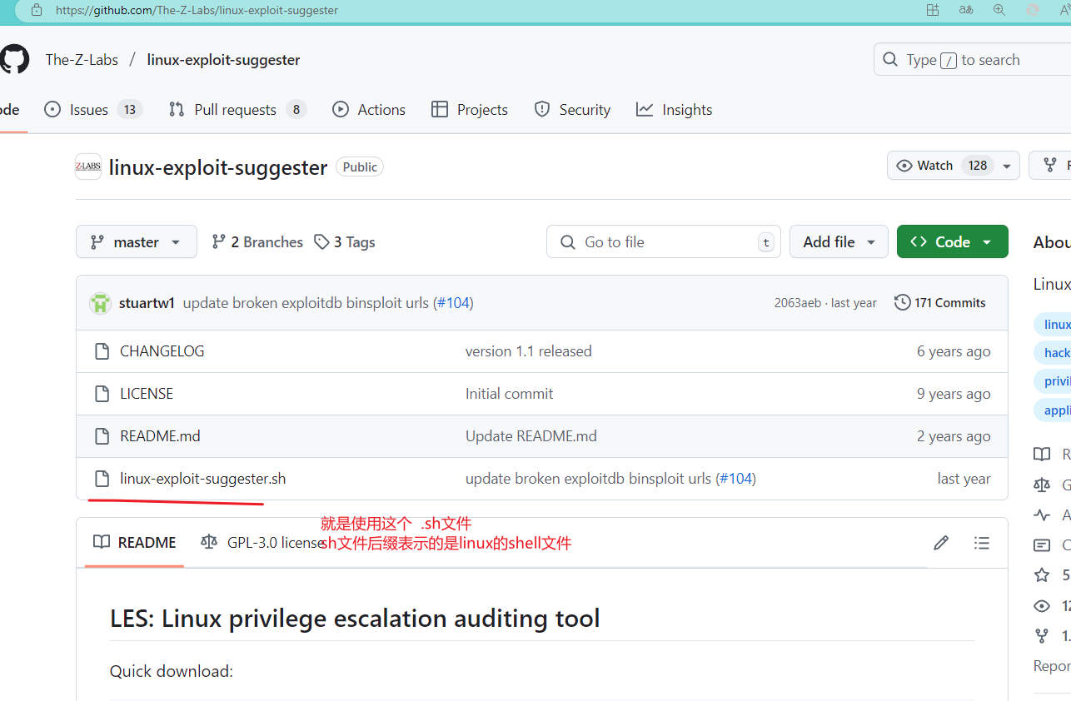Click the history clock icon by Commits
This screenshot has height=701, width=1071.
pyautogui.click(x=902, y=303)
